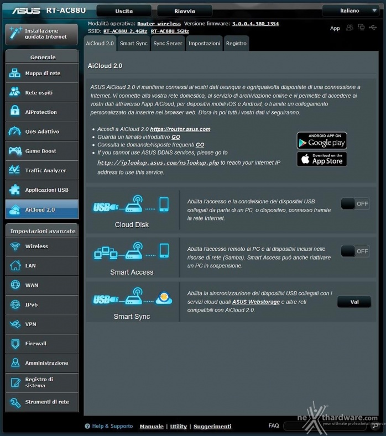Click the Help & Supporto question mark icon
Viewport: 386px width, 436px height.
click(87, 426)
